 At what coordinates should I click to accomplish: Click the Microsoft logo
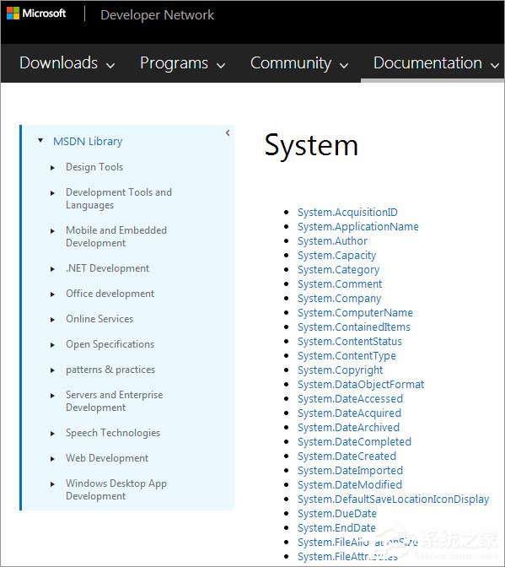[36, 13]
